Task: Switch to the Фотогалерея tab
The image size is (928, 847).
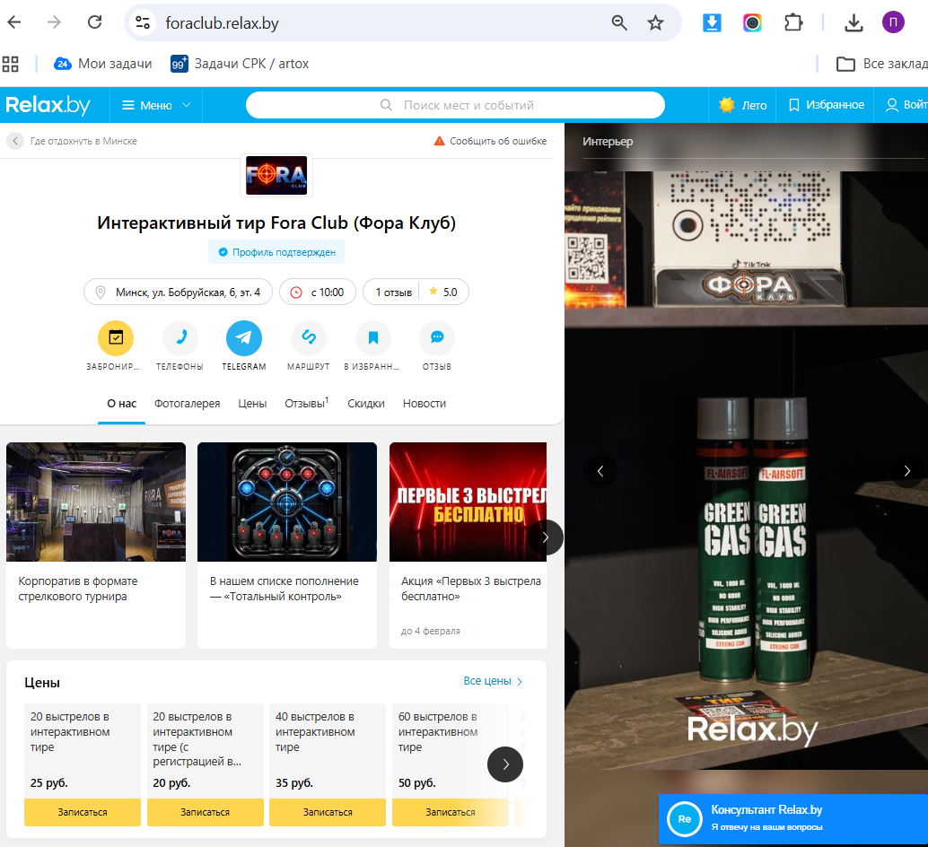Action: click(x=187, y=404)
